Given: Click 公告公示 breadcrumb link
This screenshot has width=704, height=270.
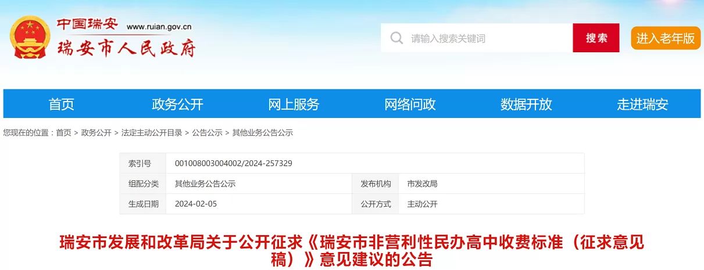Looking at the screenshot, I should click(x=208, y=133).
